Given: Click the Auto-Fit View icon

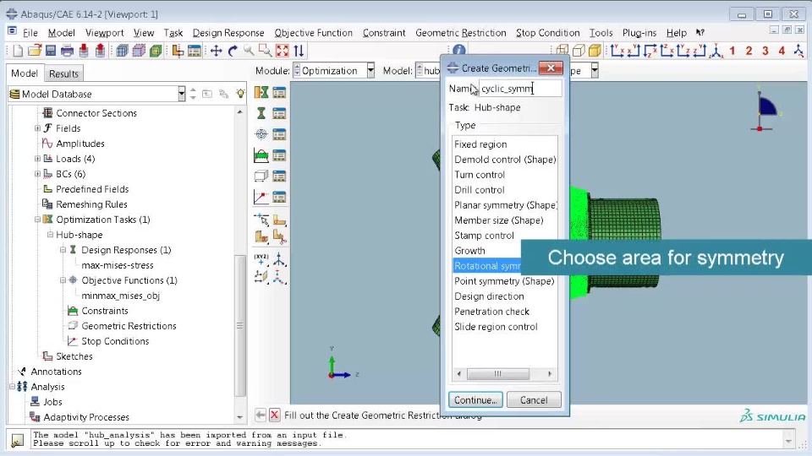Looking at the screenshot, I should (x=283, y=51).
